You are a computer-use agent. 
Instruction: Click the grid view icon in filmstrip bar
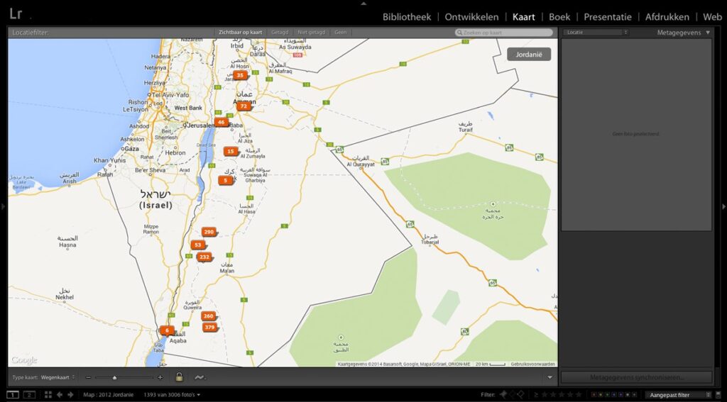(47, 394)
